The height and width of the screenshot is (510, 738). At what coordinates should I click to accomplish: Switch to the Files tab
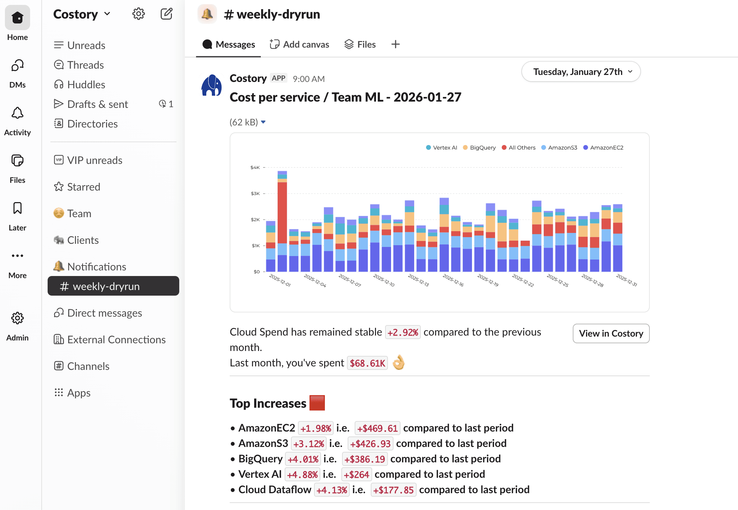coord(360,44)
